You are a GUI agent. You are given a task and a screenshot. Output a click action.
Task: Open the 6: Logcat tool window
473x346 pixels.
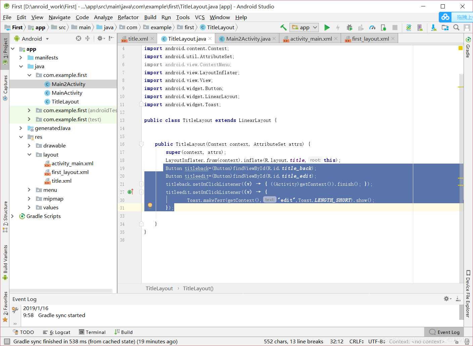(56, 332)
